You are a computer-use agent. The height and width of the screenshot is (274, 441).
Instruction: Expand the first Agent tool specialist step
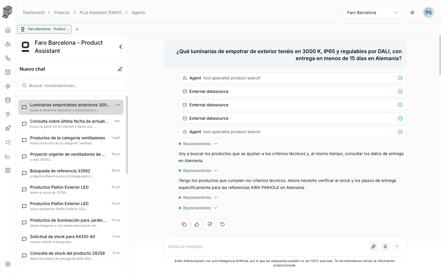click(292, 78)
